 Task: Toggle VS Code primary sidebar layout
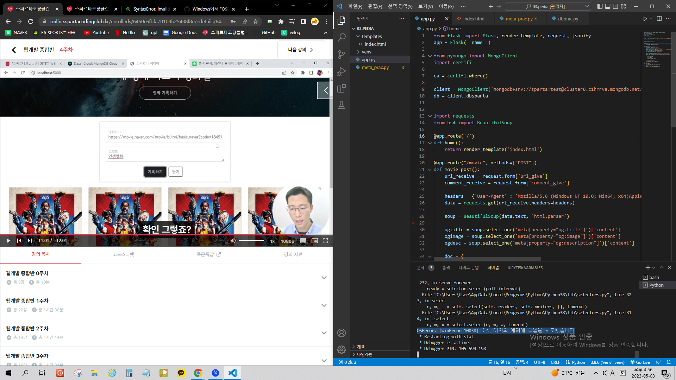point(600,6)
